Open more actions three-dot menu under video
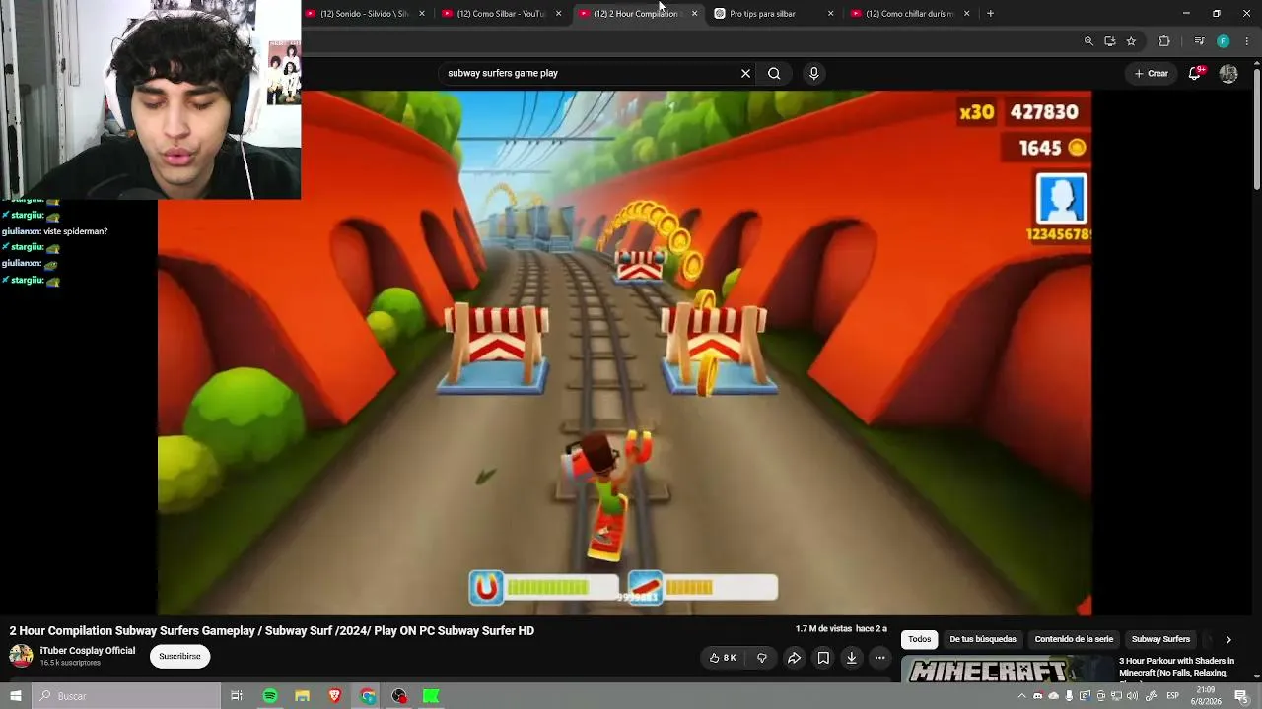1262x709 pixels. pos(879,658)
